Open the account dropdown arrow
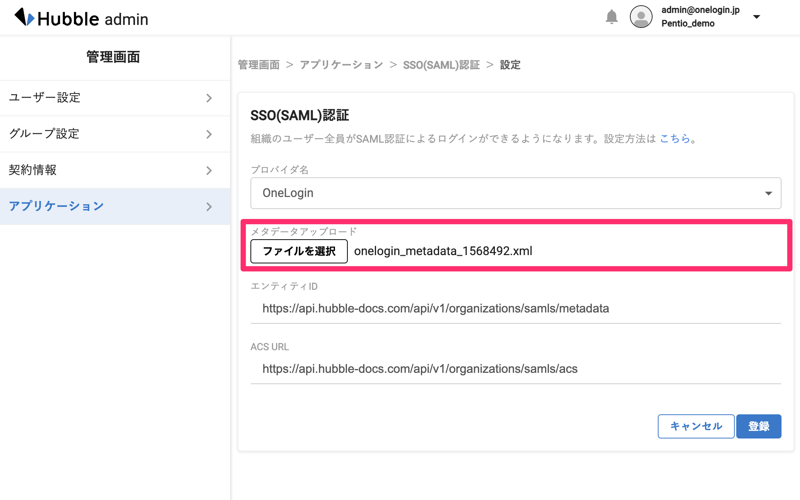Image resolution: width=800 pixels, height=500 pixels. (756, 17)
